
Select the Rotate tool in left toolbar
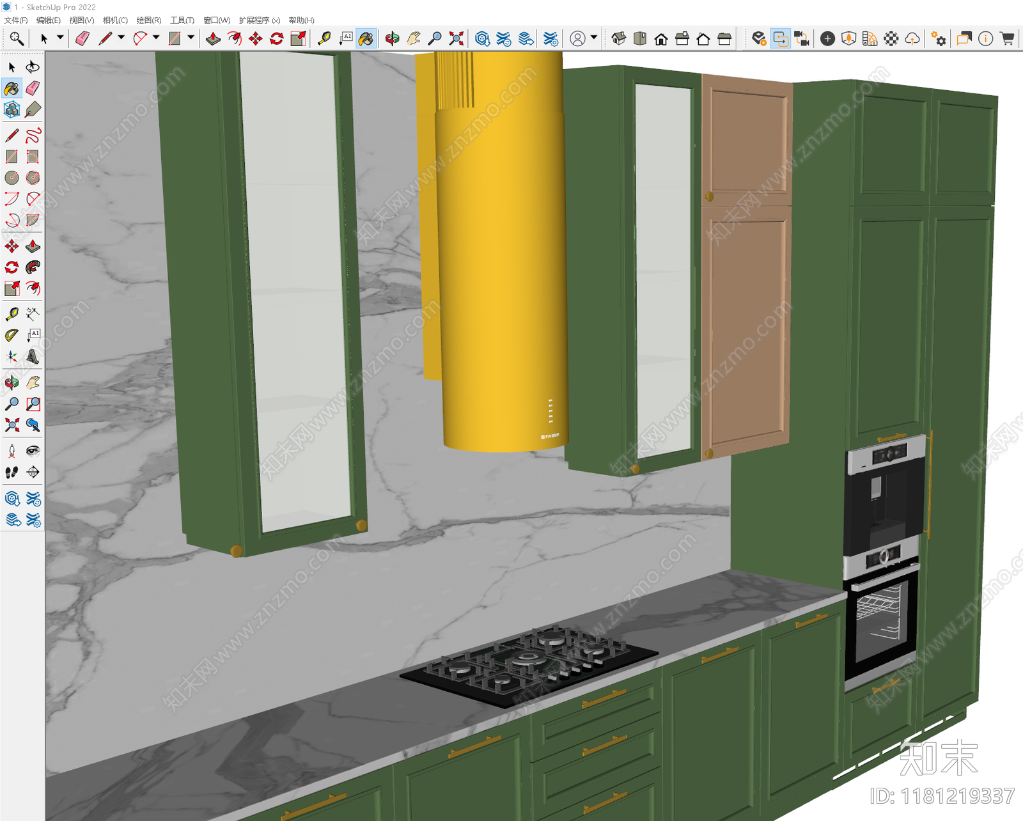click(12, 267)
